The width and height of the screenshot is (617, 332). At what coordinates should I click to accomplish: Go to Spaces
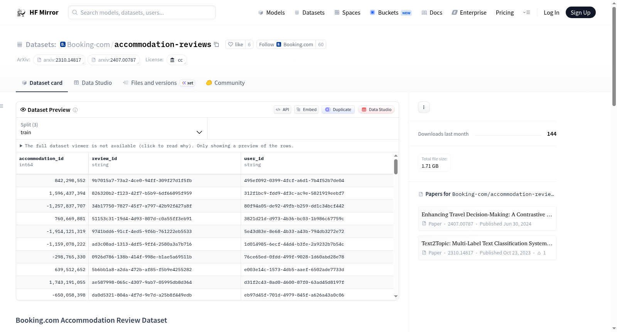point(347,12)
